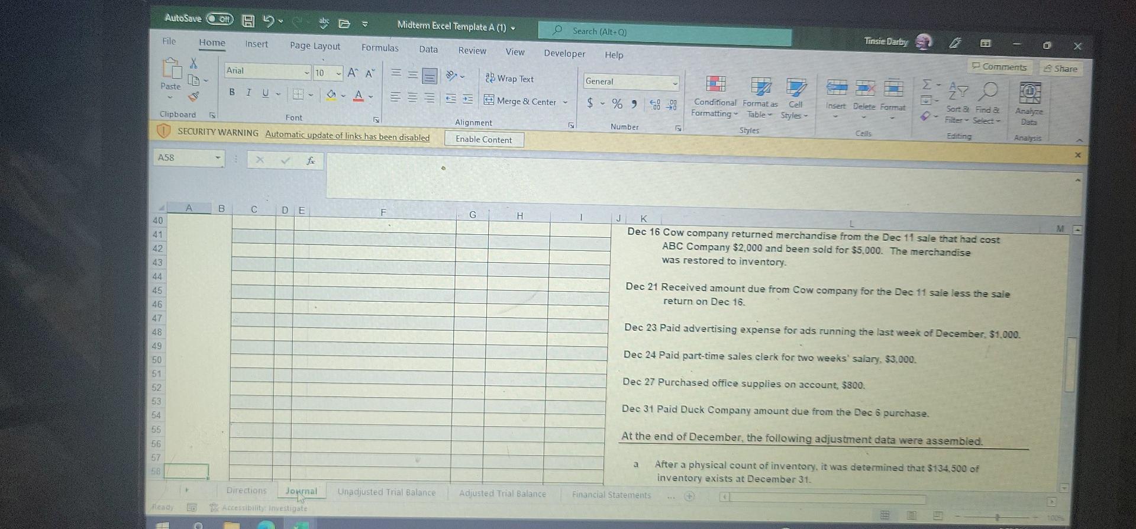Open the File menu
The height and width of the screenshot is (529, 1136).
tap(169, 41)
